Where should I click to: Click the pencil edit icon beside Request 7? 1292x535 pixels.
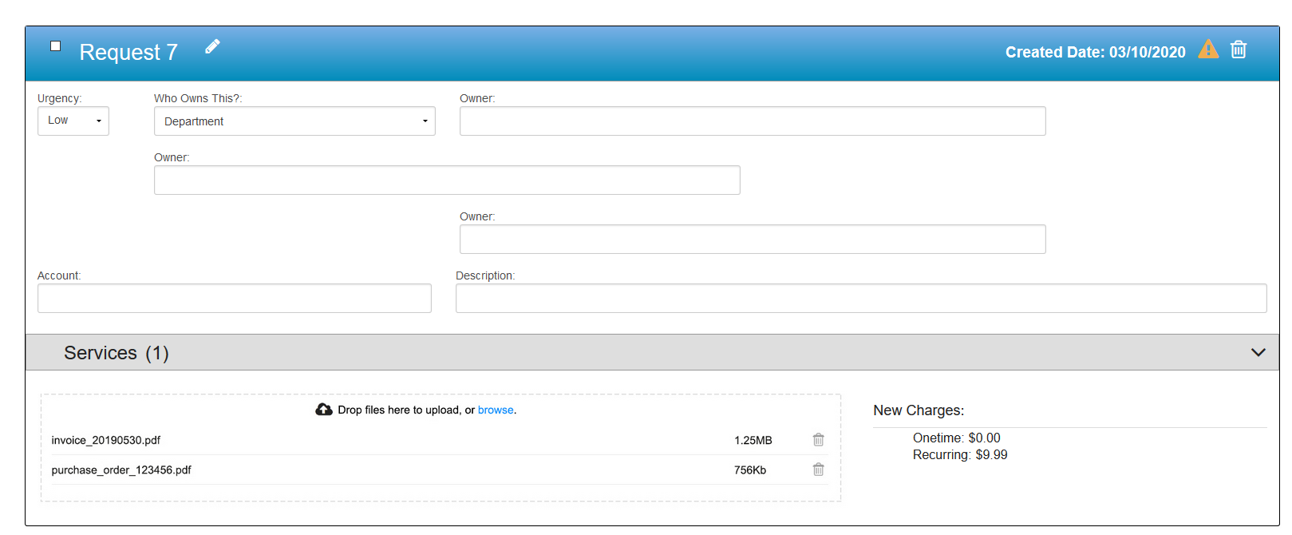pyautogui.click(x=212, y=47)
